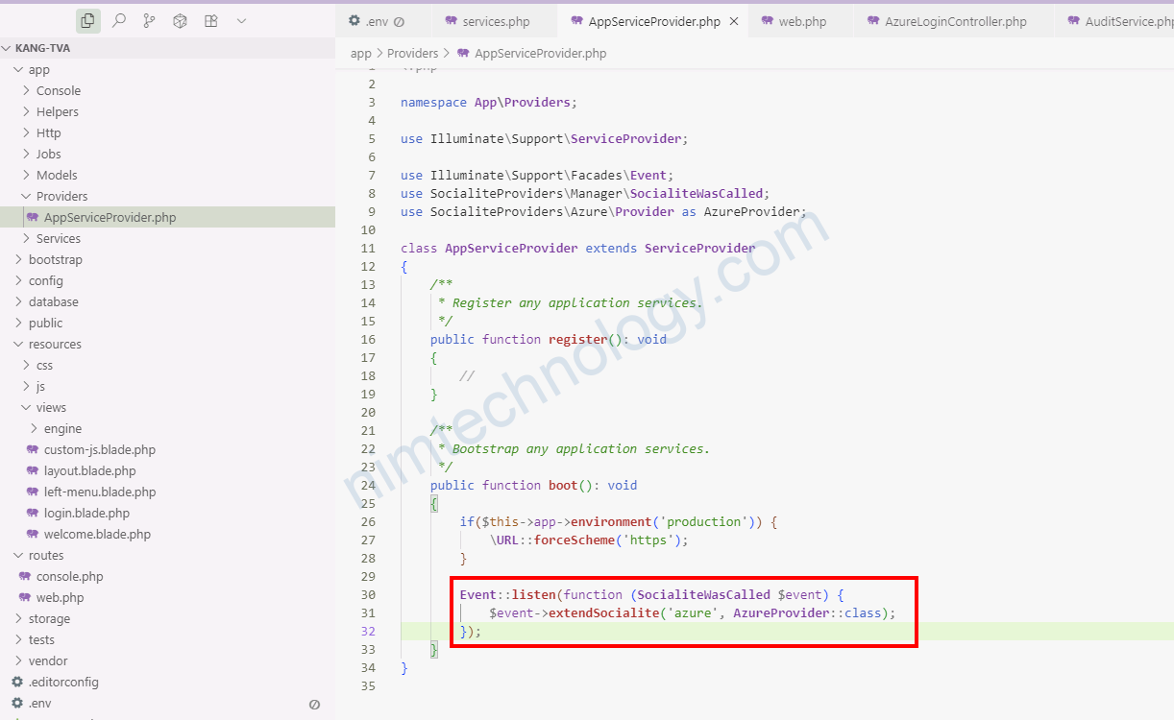This screenshot has height=720, width=1174.
Task: Click the Providers breadcrumb segment
Action: coord(412,54)
